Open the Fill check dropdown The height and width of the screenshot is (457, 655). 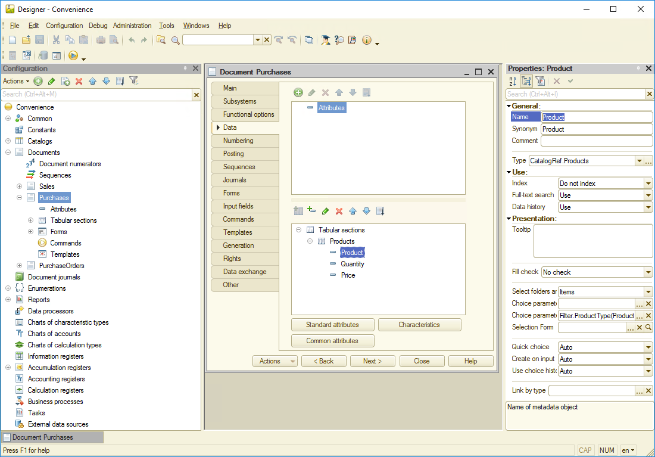[x=648, y=272]
